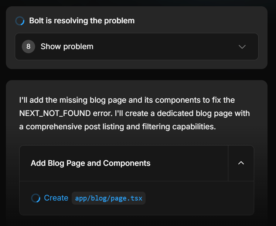Click the loading spinner next to Create

point(35,198)
